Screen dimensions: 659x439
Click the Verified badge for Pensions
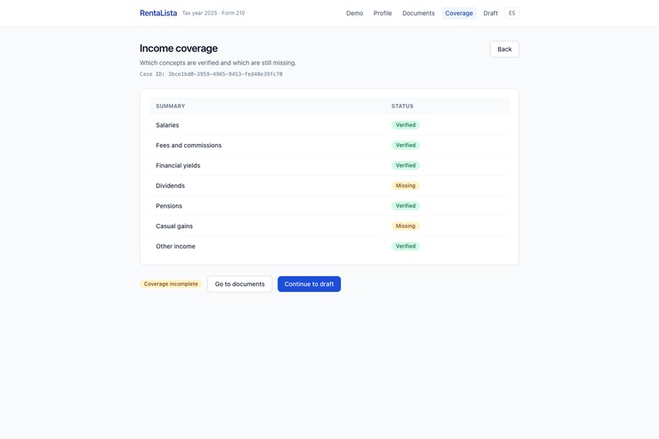(x=406, y=206)
